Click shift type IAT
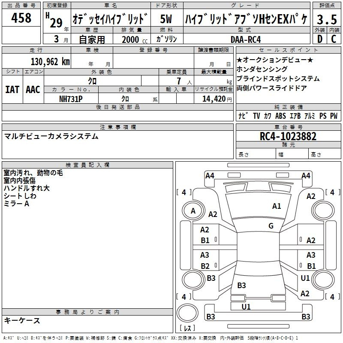The width and height of the screenshot is (343, 343). click(x=12, y=90)
